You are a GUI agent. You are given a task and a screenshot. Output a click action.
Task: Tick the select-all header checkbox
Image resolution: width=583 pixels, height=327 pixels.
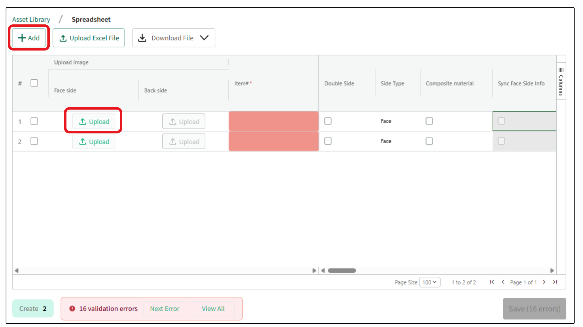pos(34,83)
